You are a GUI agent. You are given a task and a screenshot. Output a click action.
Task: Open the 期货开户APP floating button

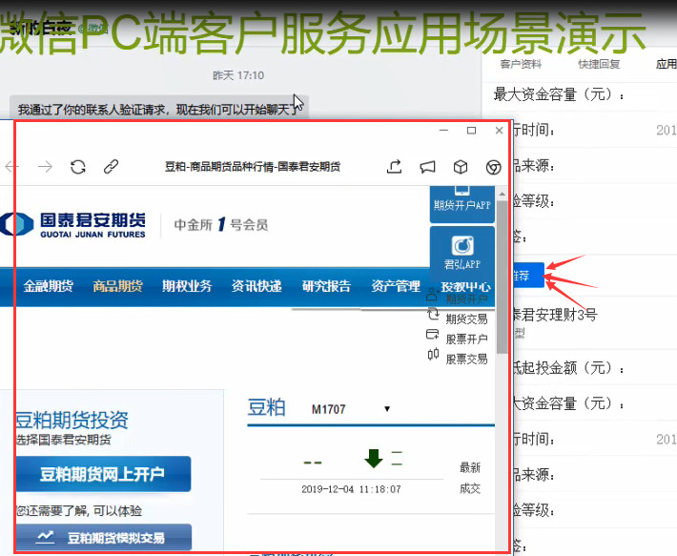pos(462,204)
